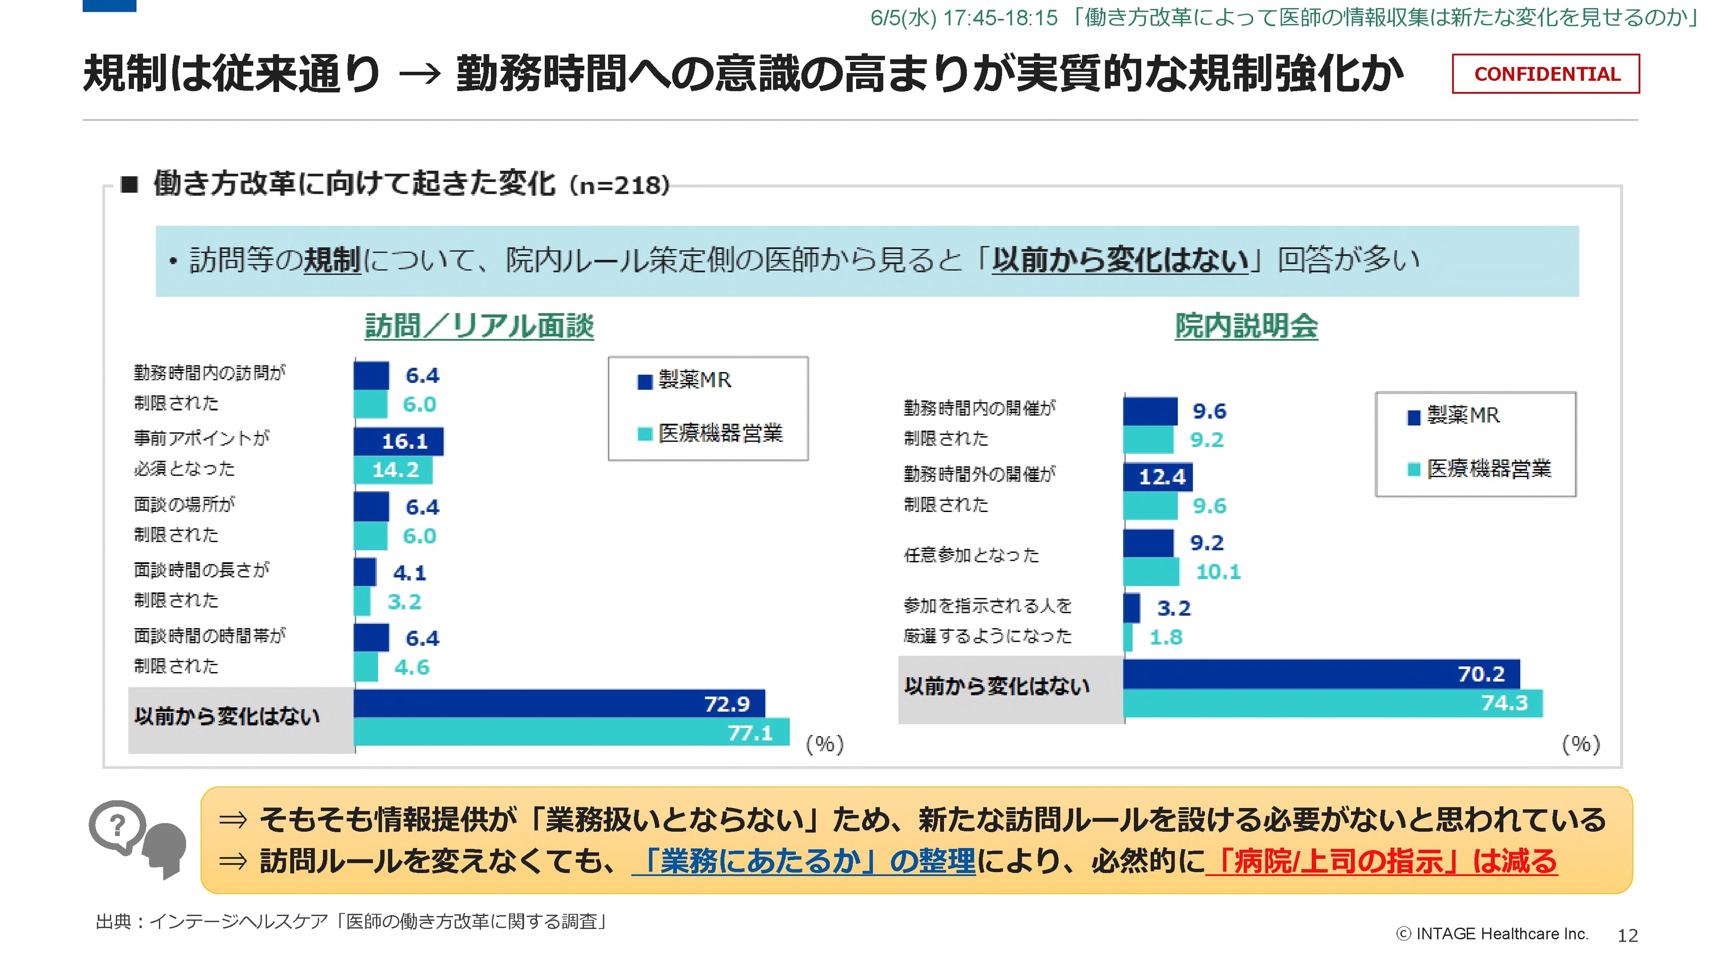Click the page number 12

pyautogui.click(x=1627, y=936)
